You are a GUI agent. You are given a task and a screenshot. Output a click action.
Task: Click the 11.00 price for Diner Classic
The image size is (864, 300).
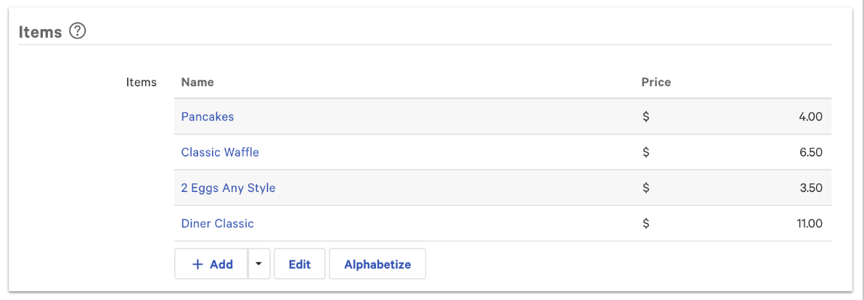coord(809,223)
